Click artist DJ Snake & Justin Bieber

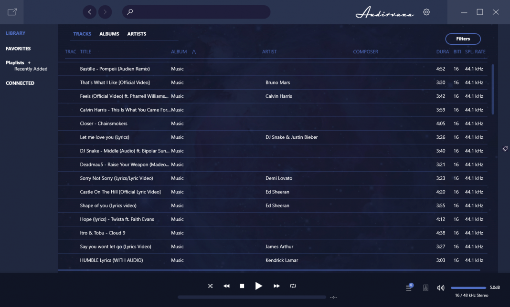291,137
